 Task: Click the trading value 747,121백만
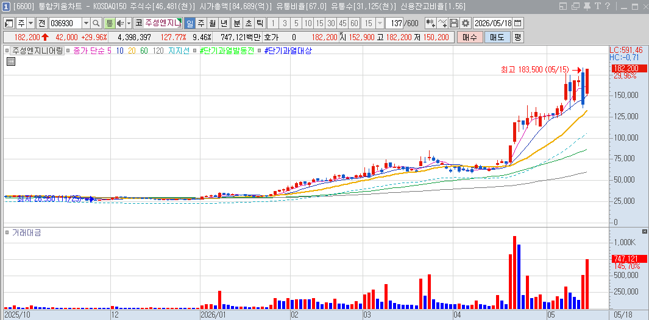tap(241, 37)
